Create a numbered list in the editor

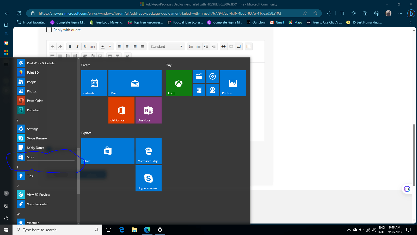point(191,46)
